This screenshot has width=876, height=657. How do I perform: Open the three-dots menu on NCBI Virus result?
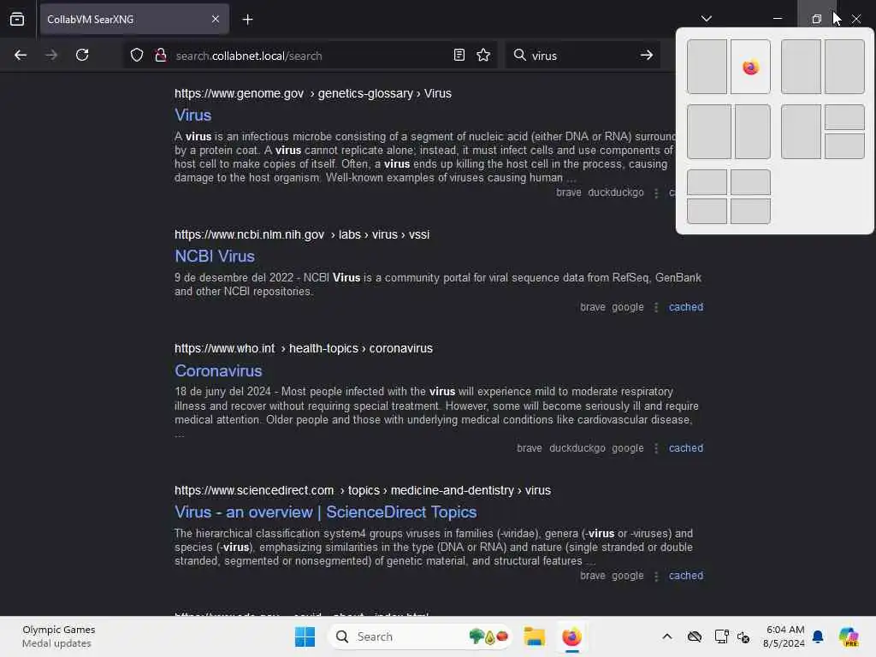[656, 307]
